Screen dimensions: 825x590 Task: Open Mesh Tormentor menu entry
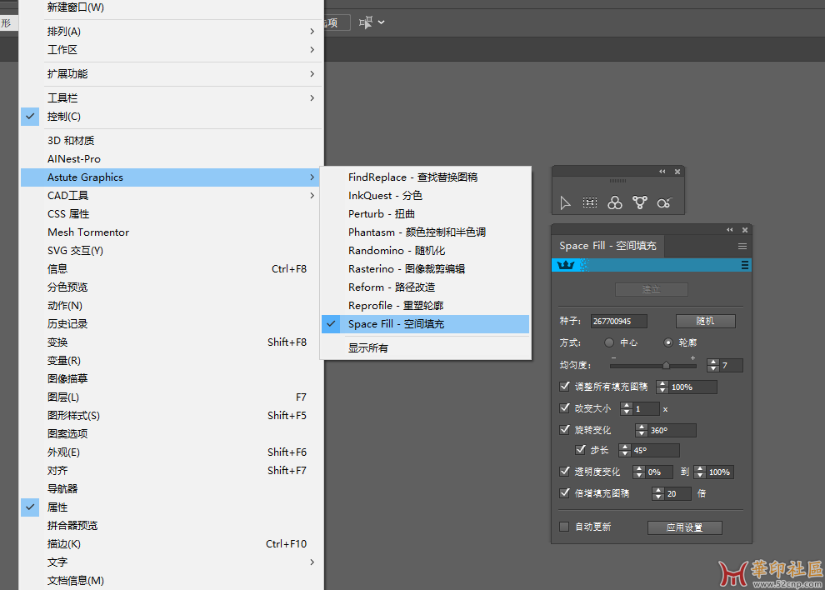click(x=172, y=232)
